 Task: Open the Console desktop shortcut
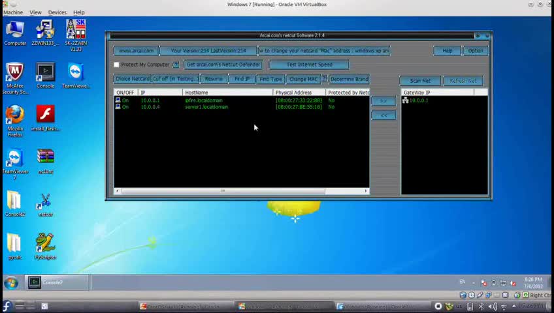tap(45, 76)
